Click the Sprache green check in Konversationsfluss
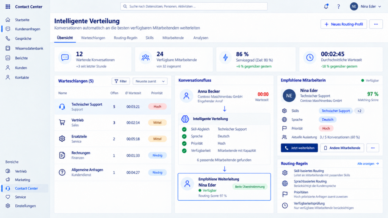 point(185,136)
